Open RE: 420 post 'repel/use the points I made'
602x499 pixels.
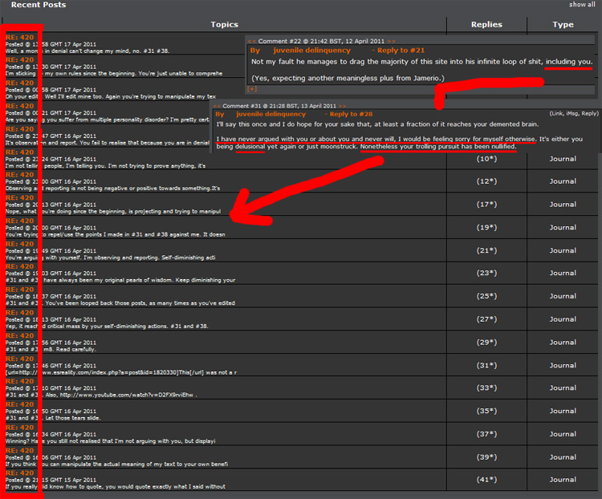click(x=20, y=221)
